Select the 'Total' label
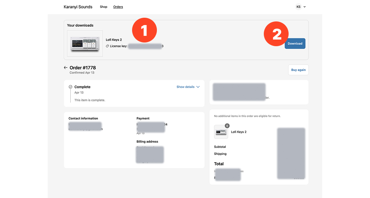 click(x=219, y=164)
